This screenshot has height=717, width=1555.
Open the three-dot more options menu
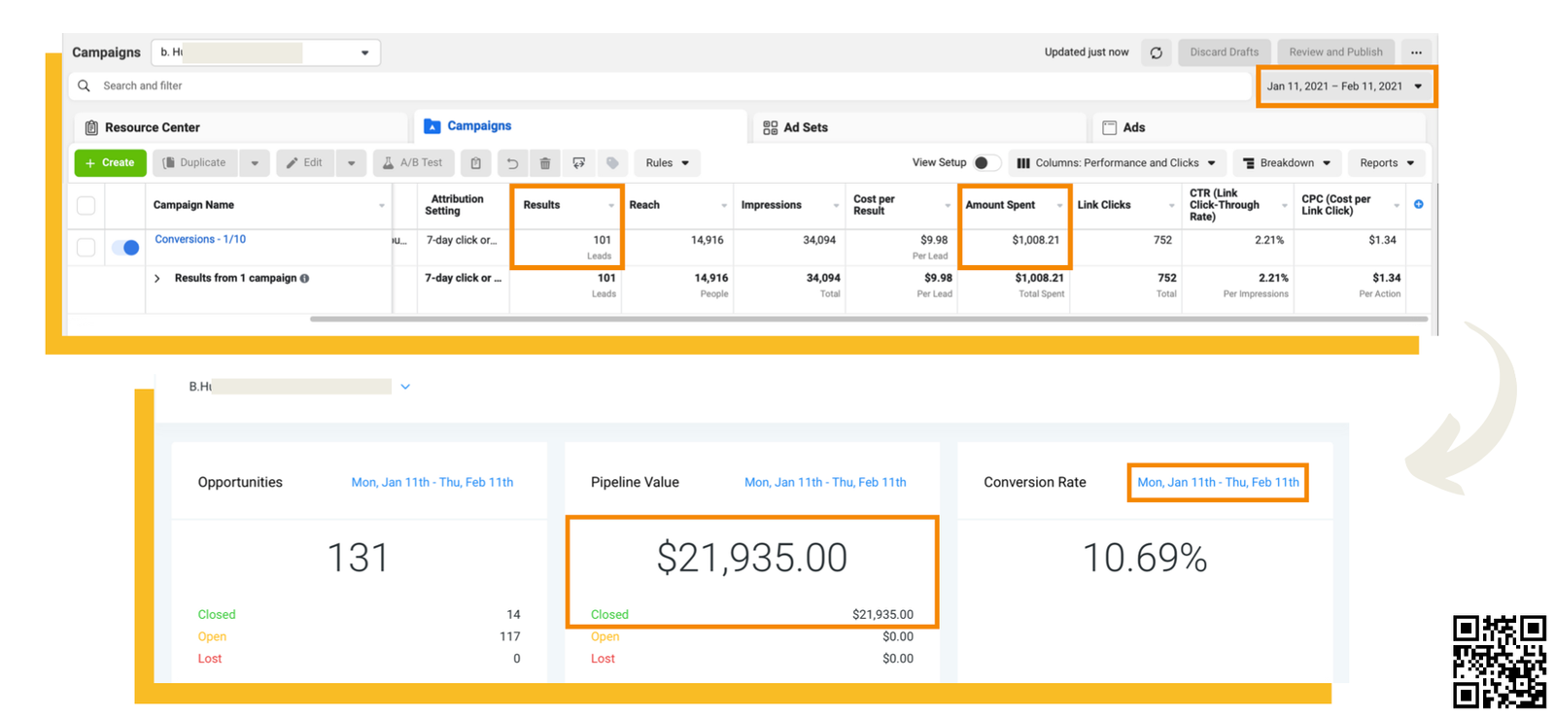click(x=1416, y=52)
